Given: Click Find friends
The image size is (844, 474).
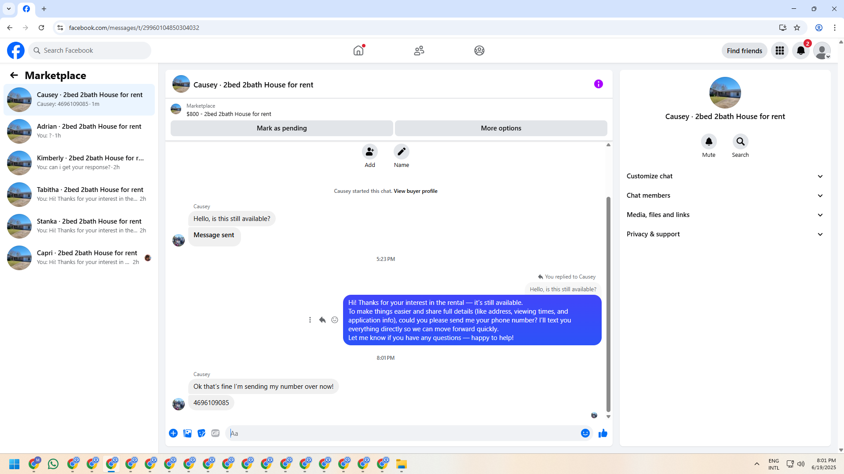Looking at the screenshot, I should 744,51.
